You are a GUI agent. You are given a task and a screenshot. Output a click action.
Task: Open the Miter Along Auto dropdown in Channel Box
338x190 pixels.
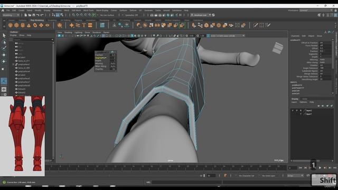325,62
